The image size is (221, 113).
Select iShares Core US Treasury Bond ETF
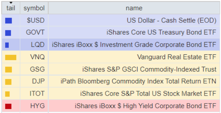[161, 32]
